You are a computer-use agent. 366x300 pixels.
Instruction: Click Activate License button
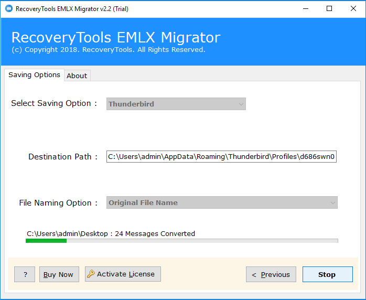(x=123, y=274)
